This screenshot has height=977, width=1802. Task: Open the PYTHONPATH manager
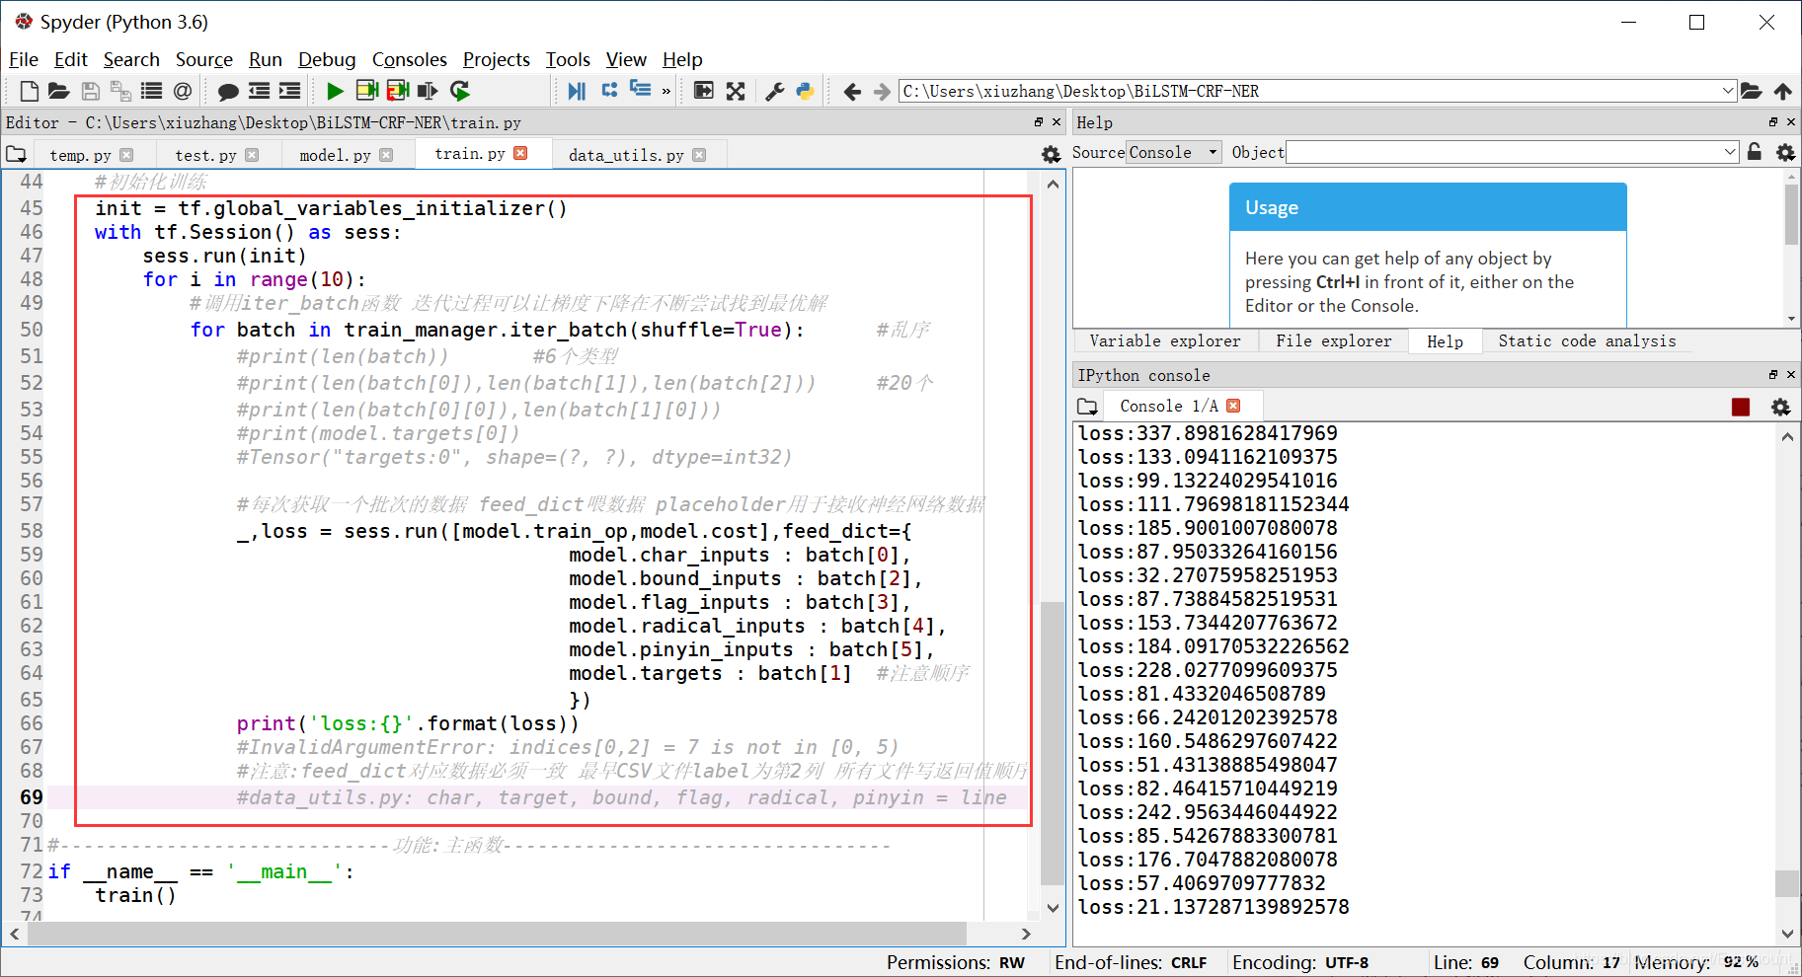click(806, 91)
